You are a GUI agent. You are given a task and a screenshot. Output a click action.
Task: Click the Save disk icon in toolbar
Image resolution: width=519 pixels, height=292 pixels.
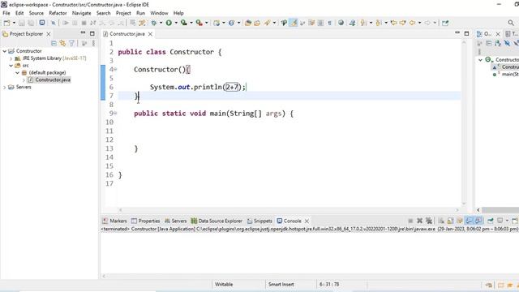[x=22, y=23]
